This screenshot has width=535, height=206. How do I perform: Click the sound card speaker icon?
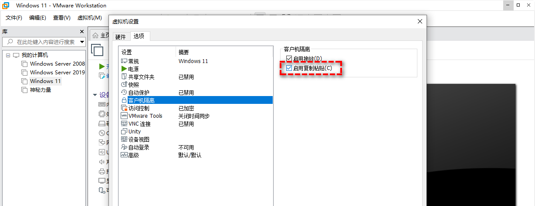[x=102, y=162]
